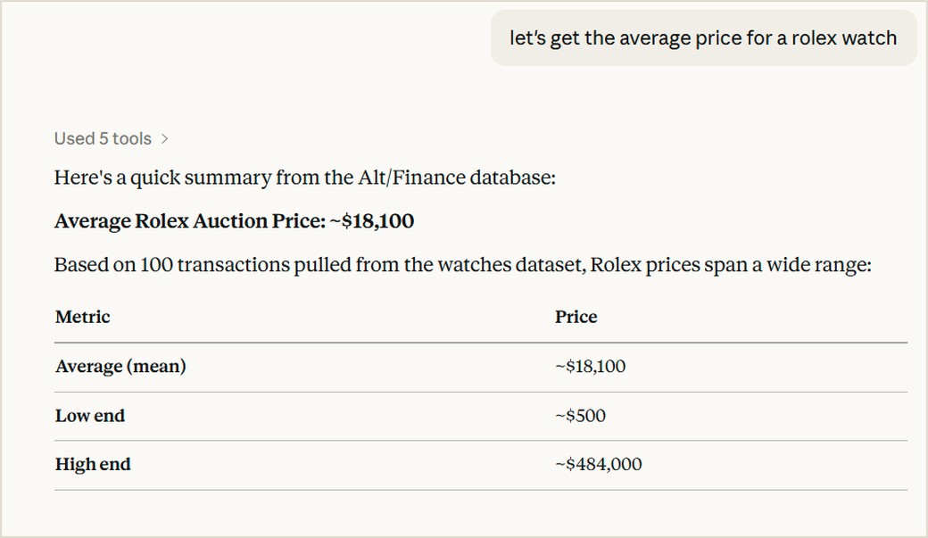This screenshot has width=928, height=538.
Task: Click the 'Metric' column header
Action: tap(83, 317)
